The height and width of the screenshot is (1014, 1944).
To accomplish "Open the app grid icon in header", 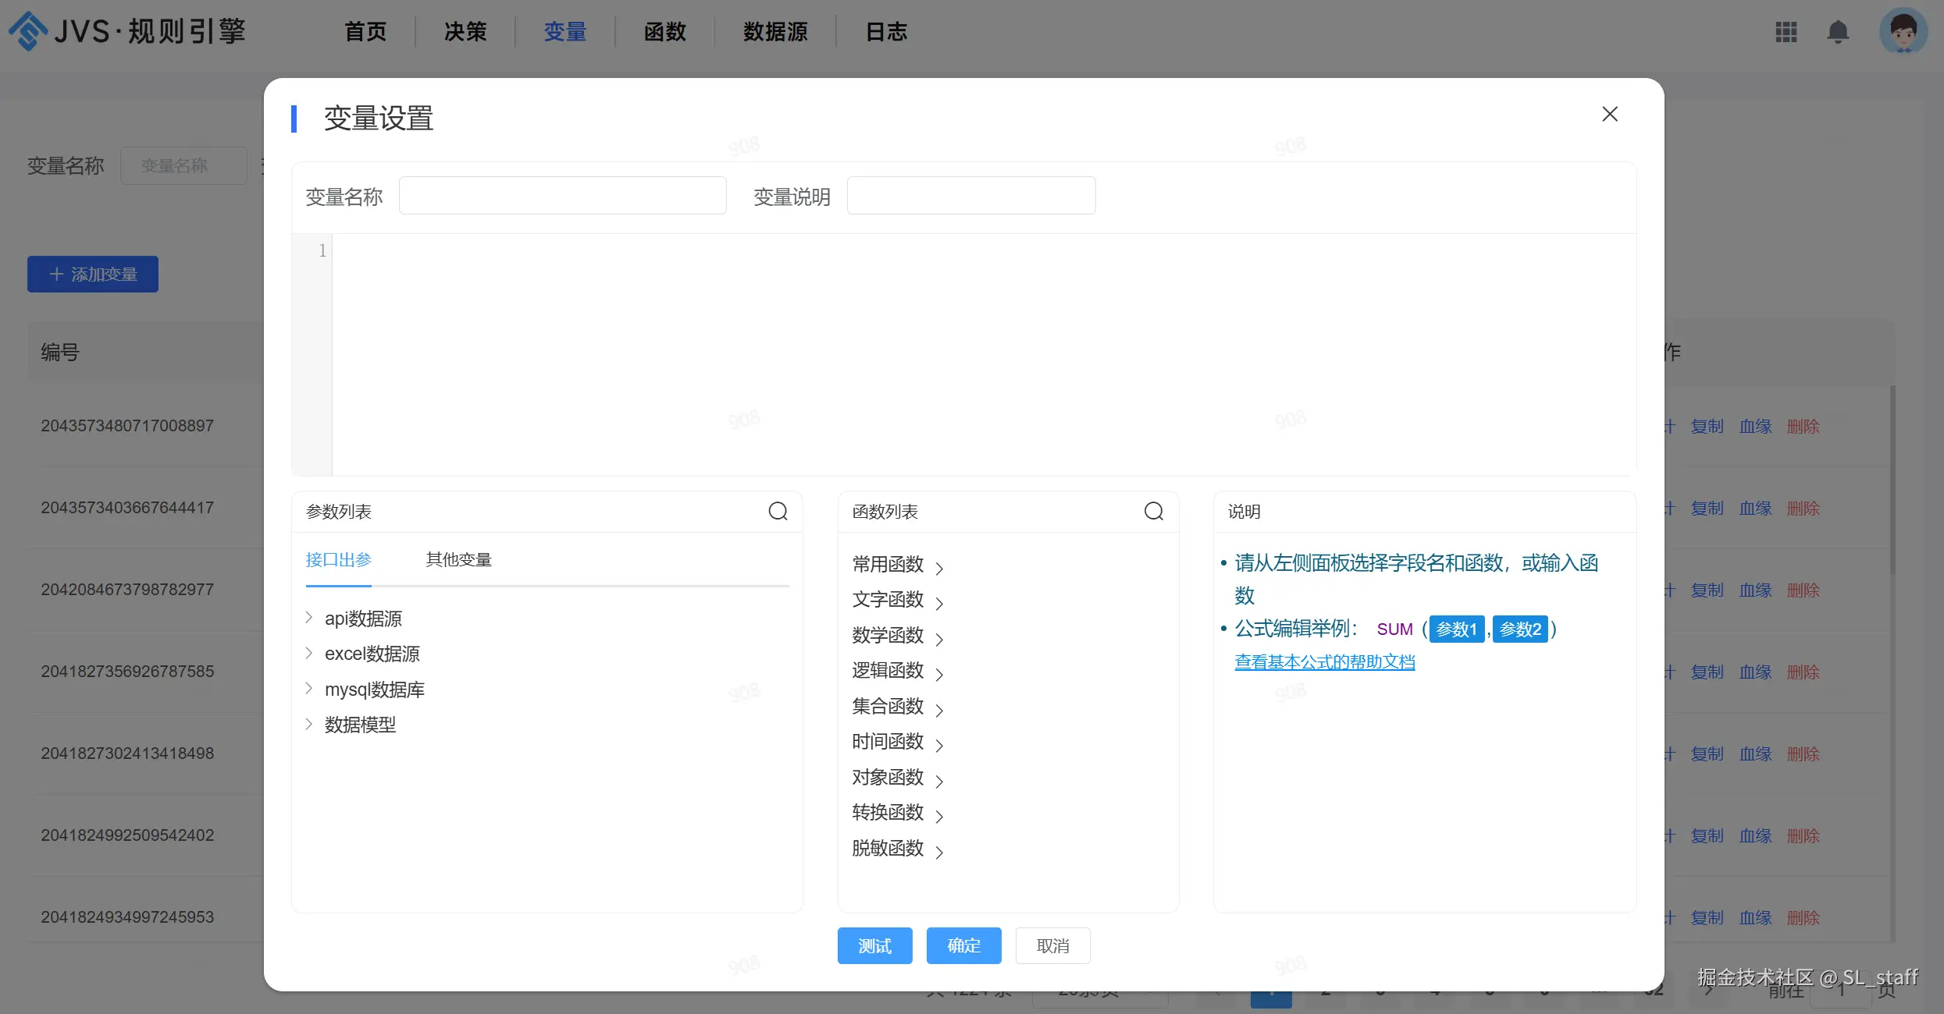I will 1786,32.
